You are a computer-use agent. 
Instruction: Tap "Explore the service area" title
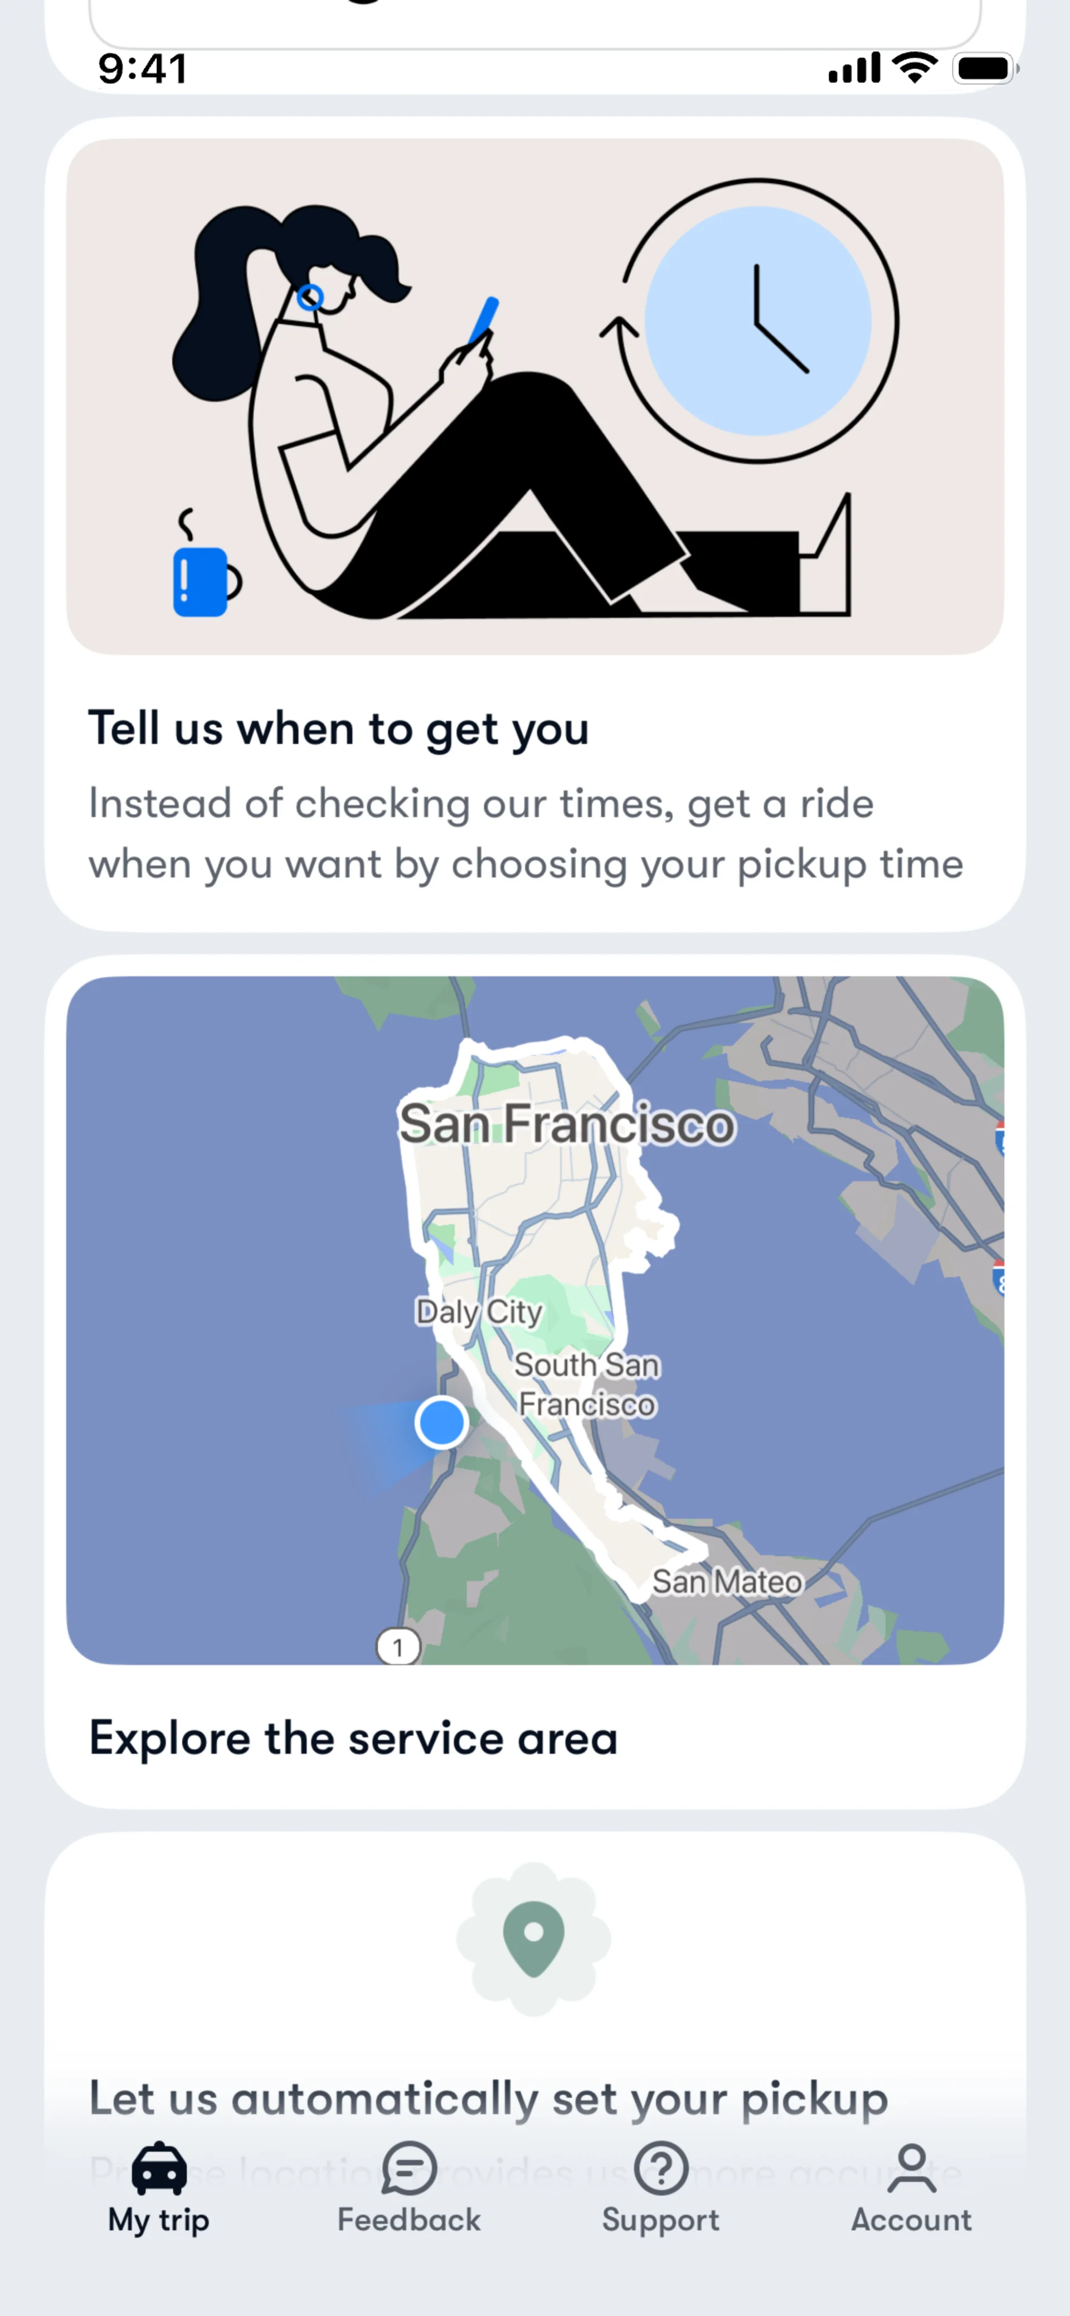(353, 1738)
